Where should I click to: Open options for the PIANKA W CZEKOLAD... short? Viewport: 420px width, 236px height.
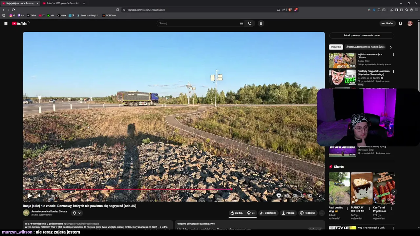pyautogui.click(x=369, y=209)
